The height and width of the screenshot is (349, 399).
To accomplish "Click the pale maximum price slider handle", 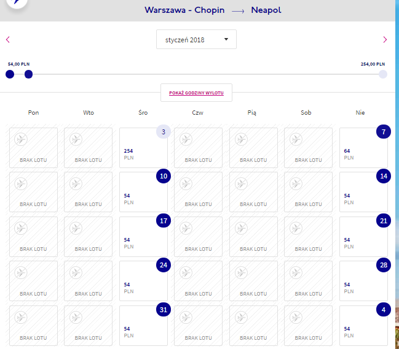I will click(x=383, y=74).
